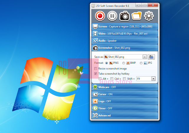Tick the Ctrl modifier checkbox
189x133 pixels.
(x=112, y=79)
